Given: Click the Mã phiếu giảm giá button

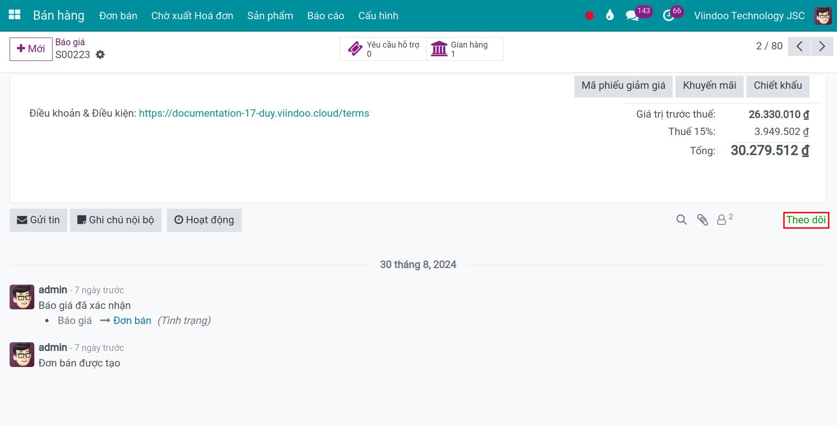Looking at the screenshot, I should (623, 86).
